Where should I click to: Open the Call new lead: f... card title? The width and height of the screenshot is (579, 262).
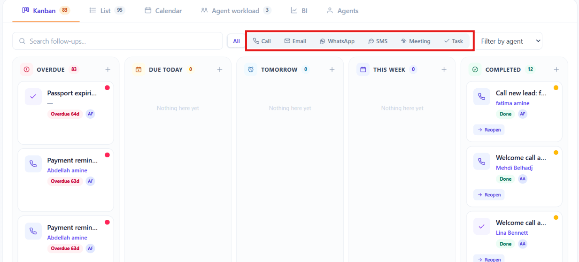point(521,93)
